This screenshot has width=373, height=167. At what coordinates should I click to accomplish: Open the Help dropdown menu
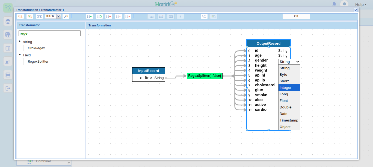tap(360, 4)
